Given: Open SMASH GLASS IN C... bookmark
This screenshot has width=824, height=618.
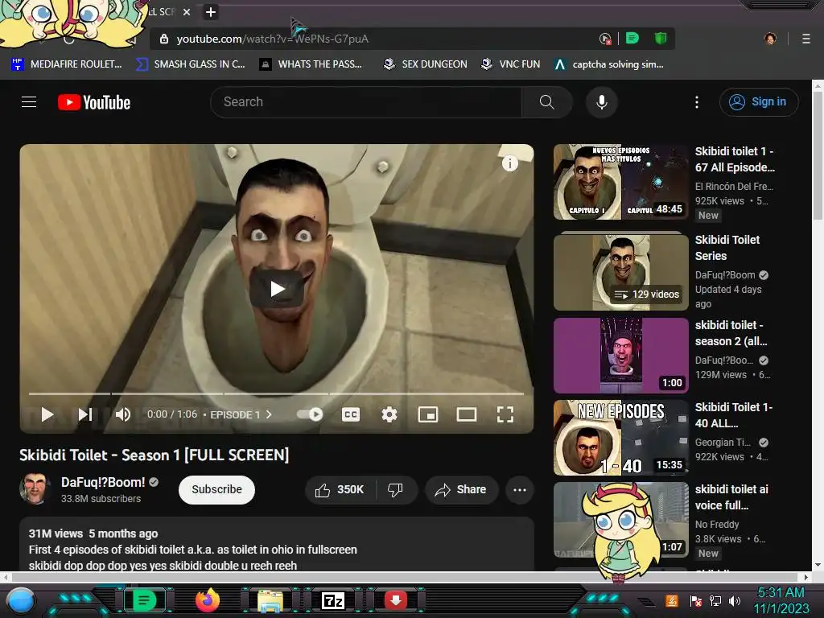Looking at the screenshot, I should click(190, 64).
